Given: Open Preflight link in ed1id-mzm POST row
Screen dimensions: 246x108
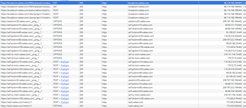Looking at the screenshot, I should pos(65,65).
